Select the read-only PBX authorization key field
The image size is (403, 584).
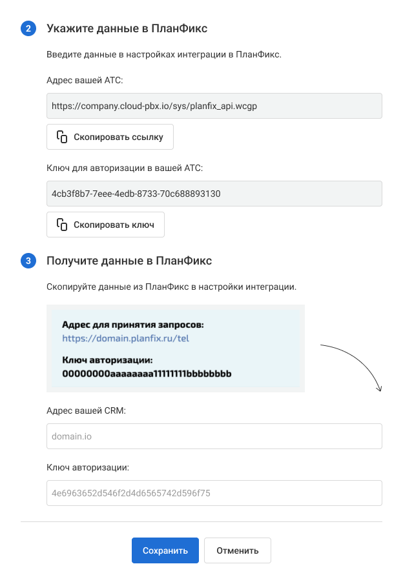(x=214, y=194)
